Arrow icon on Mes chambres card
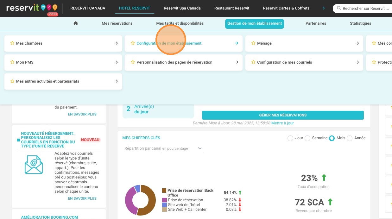 [116, 43]
